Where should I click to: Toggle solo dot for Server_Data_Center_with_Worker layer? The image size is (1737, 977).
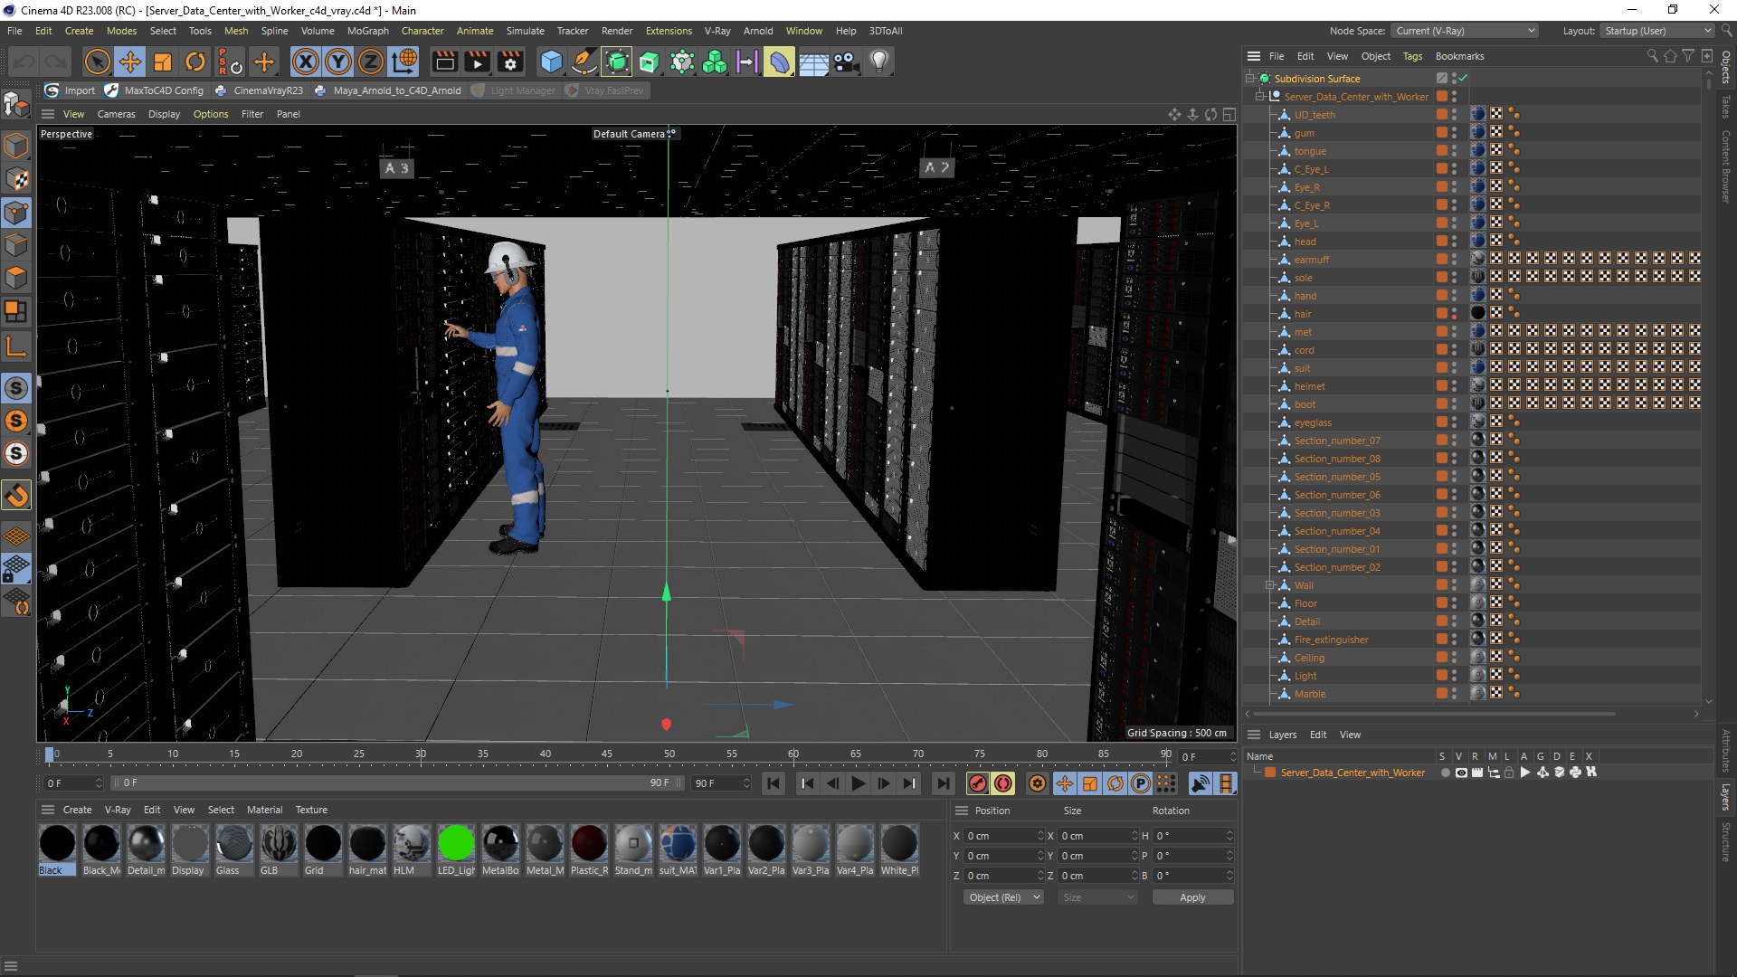tap(1445, 773)
